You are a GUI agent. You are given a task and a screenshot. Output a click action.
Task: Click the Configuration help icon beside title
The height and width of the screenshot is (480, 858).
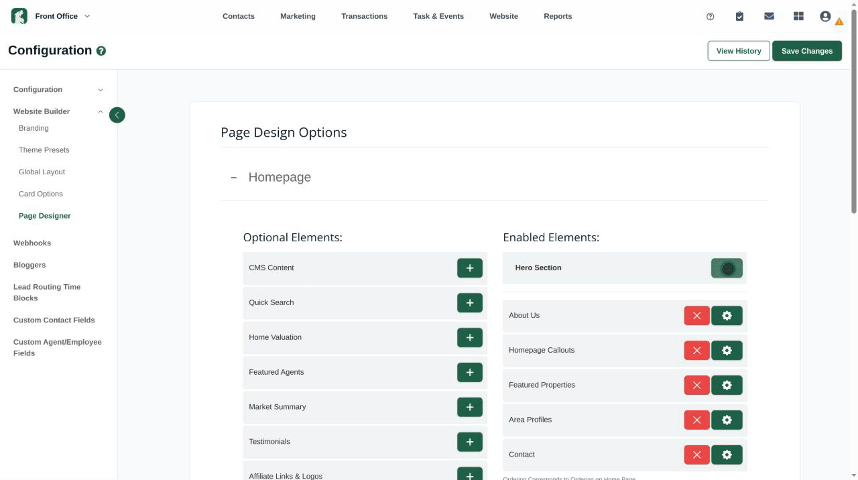click(101, 51)
